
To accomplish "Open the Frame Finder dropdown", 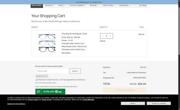I will [x=109, y=5].
